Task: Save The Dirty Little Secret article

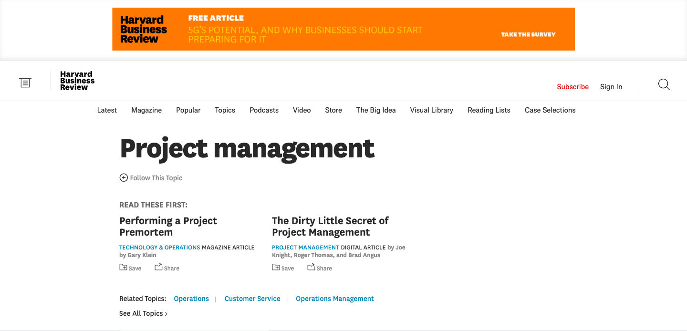Action: coord(276,268)
